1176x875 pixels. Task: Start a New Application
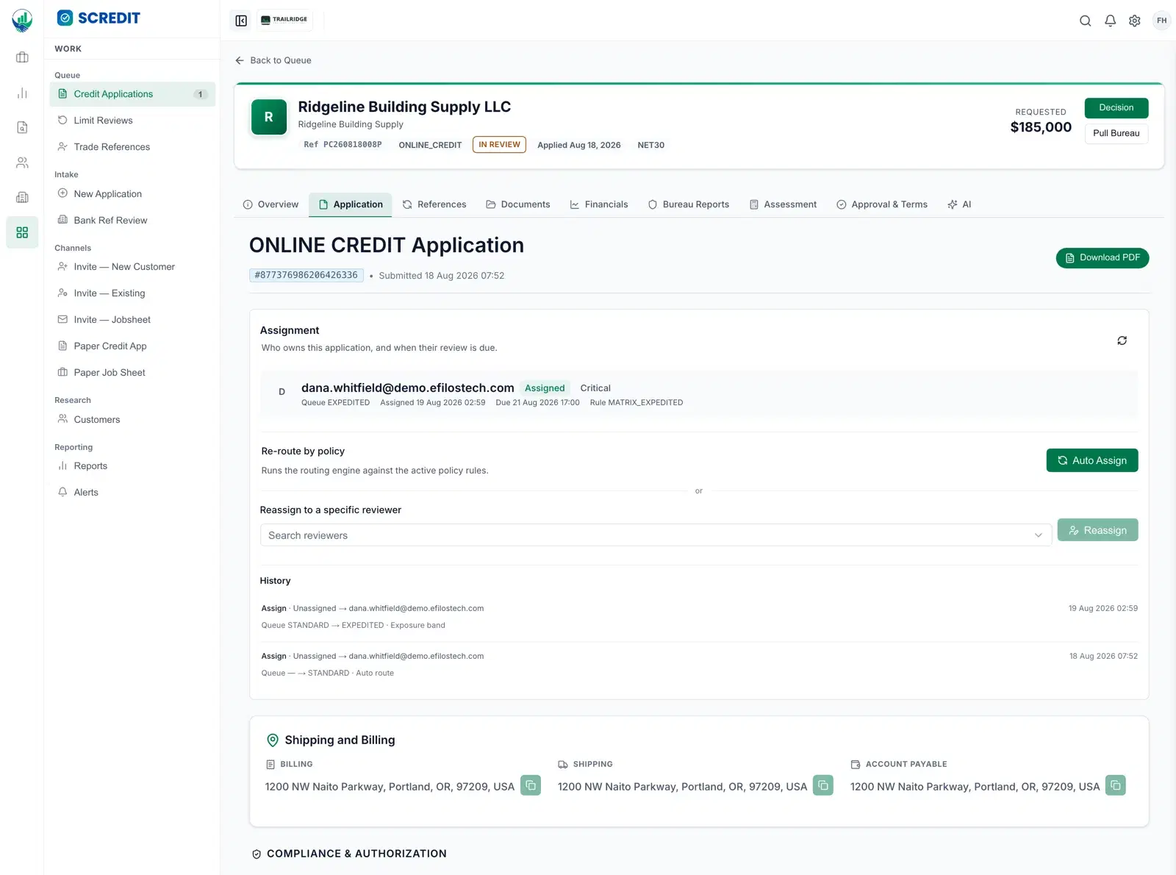(132, 194)
